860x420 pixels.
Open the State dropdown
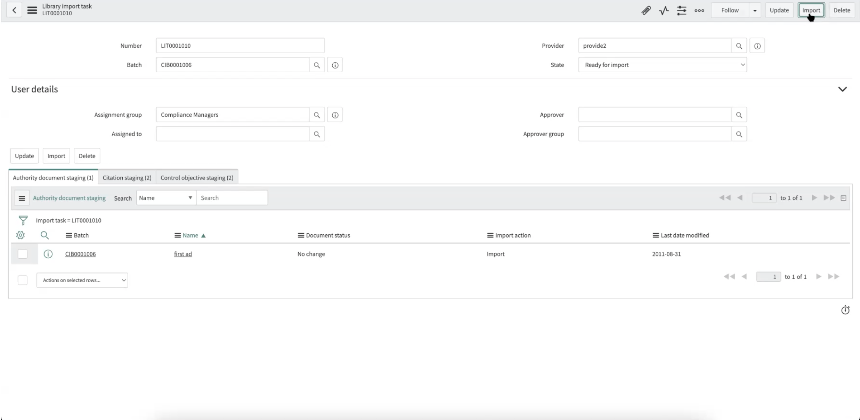click(662, 65)
